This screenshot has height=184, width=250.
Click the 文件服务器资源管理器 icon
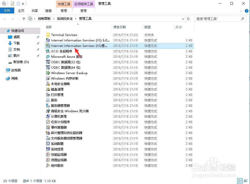coord(48,138)
